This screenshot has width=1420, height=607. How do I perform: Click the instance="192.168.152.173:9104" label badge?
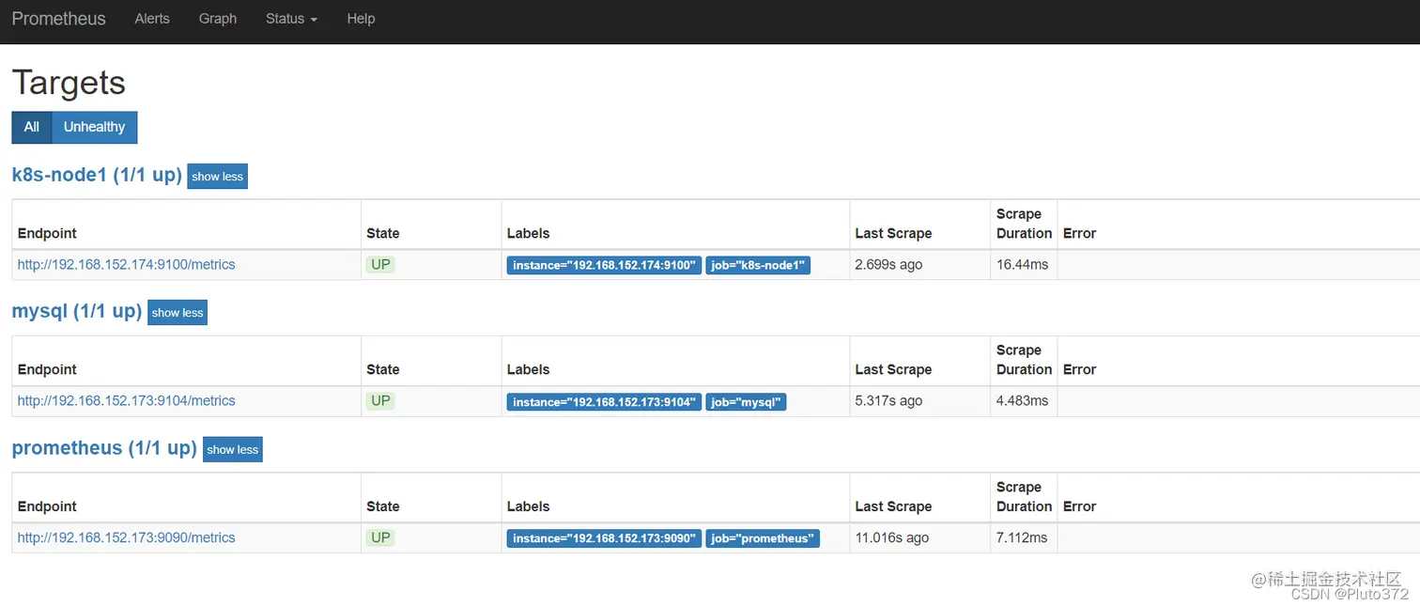pyautogui.click(x=604, y=402)
